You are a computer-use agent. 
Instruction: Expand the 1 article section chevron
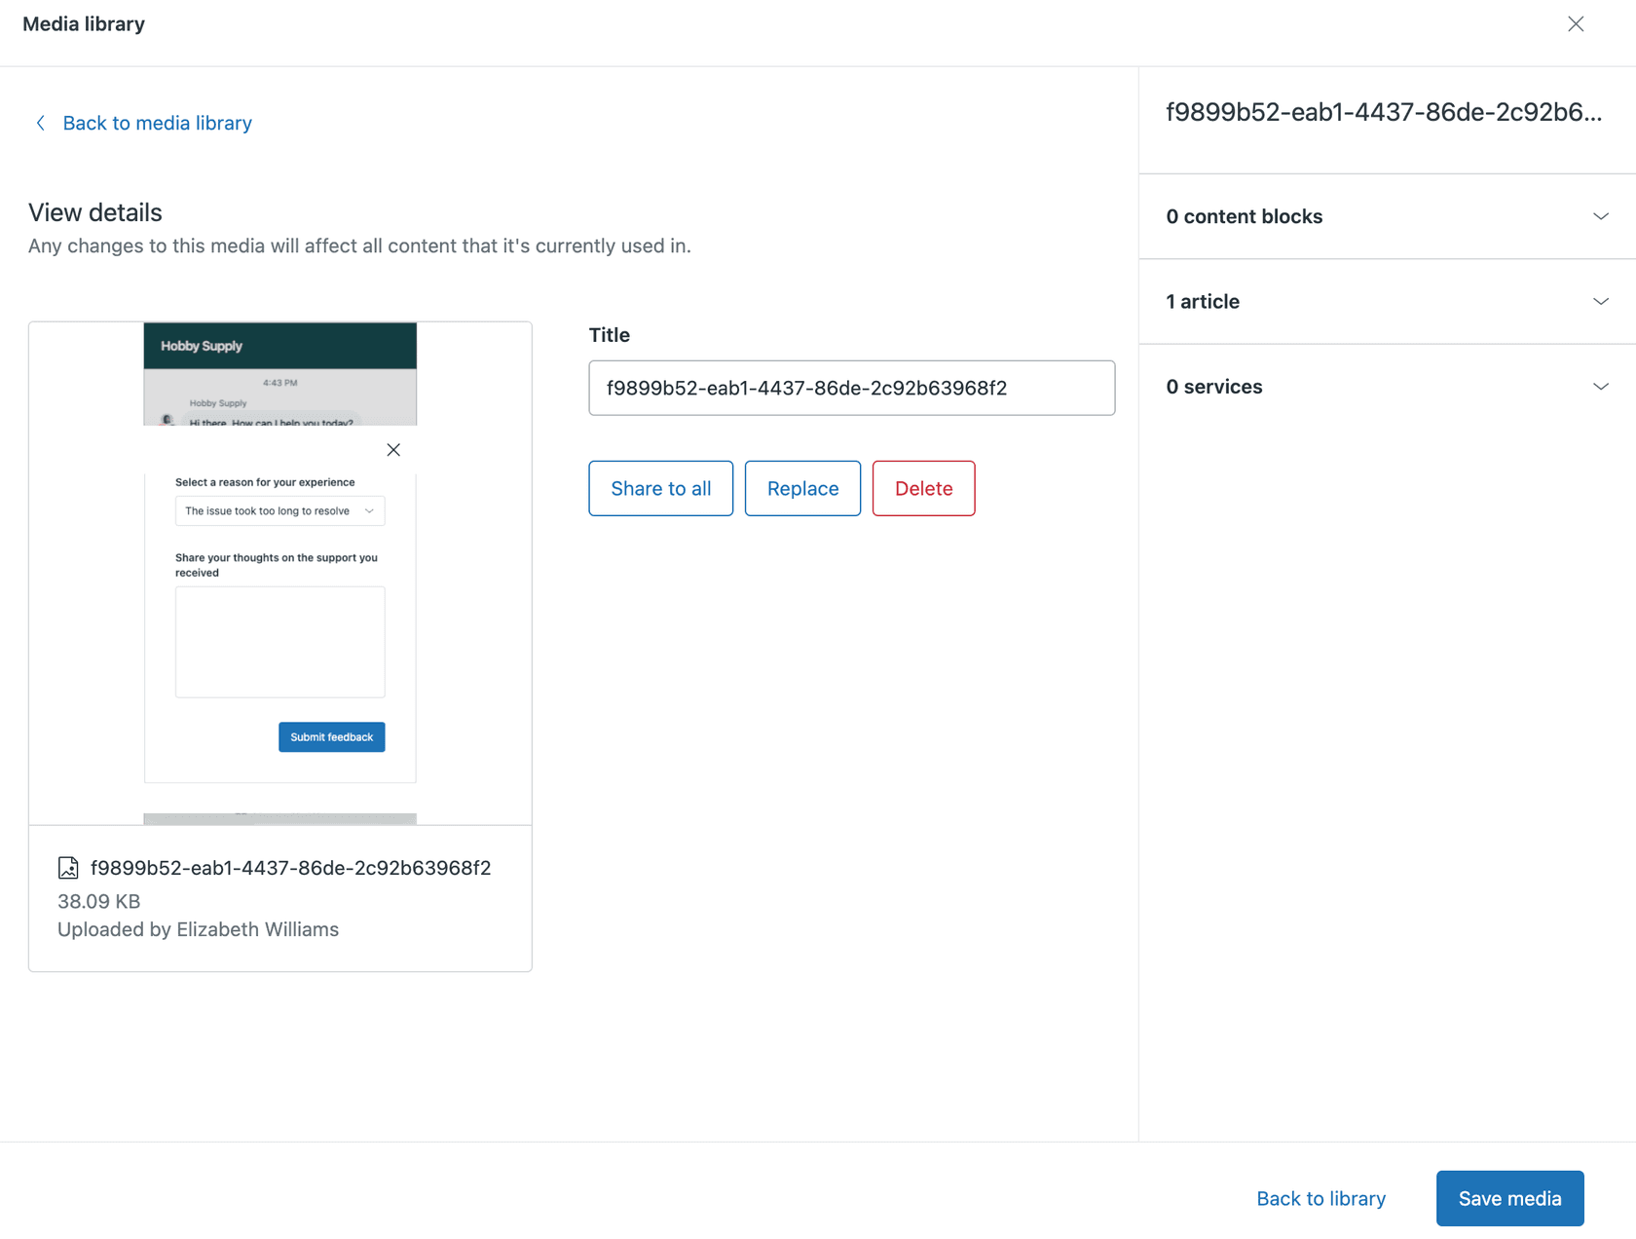[1600, 302]
